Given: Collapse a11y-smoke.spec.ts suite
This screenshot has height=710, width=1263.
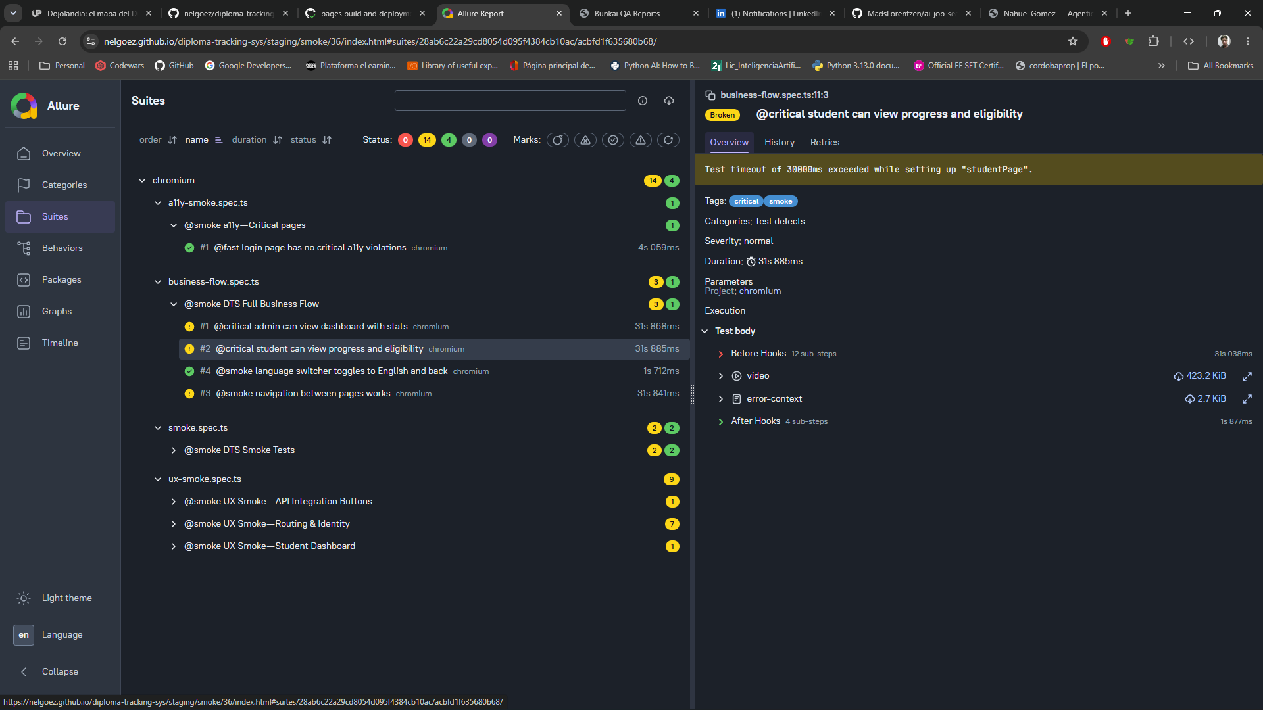Looking at the screenshot, I should [x=158, y=203].
